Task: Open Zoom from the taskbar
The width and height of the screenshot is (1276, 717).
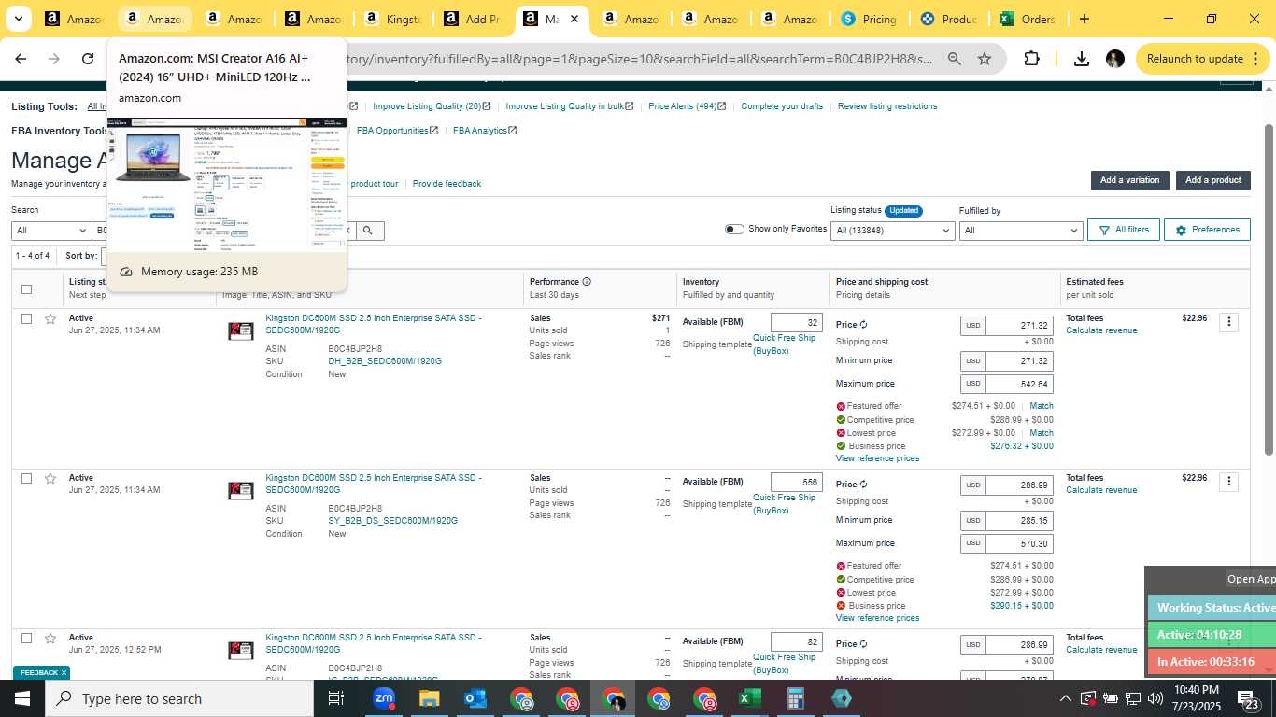Action: click(x=383, y=698)
